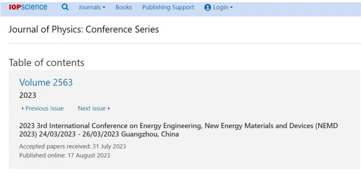Open the Login dropdown

coord(219,8)
